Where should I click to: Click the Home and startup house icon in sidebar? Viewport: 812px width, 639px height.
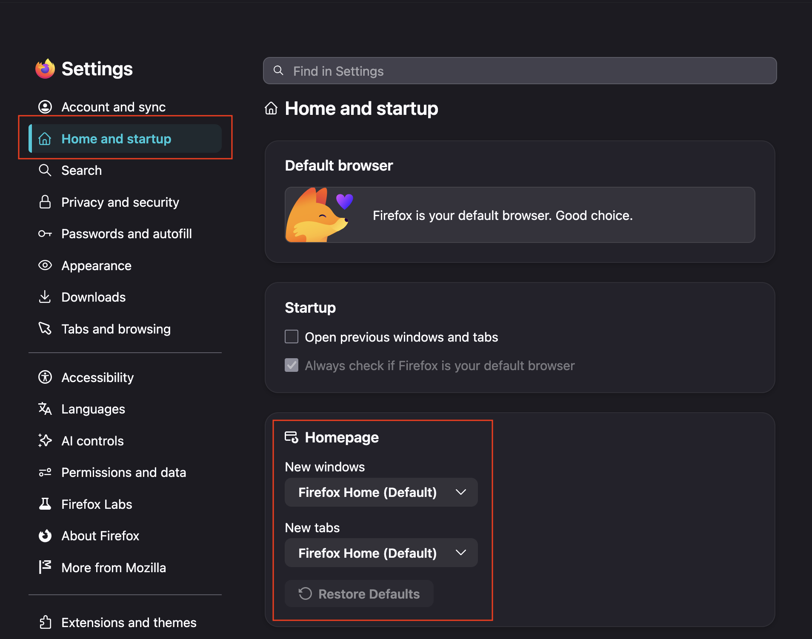[45, 139]
